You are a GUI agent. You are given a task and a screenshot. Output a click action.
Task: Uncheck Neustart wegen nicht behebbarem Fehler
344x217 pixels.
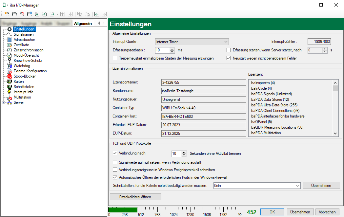point(229,58)
